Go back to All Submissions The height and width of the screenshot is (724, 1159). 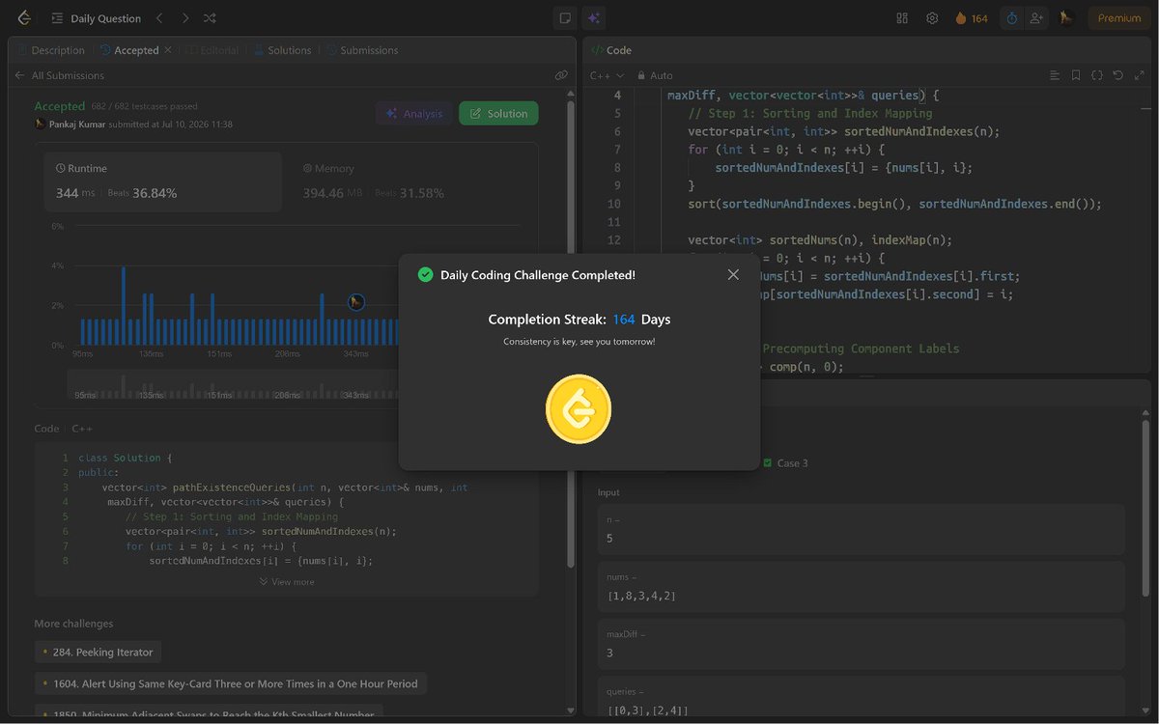[59, 75]
